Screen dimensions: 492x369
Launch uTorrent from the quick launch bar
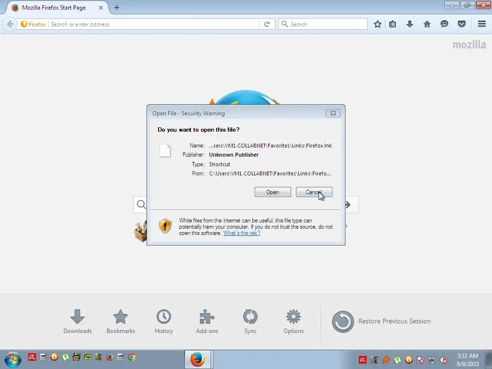click(65, 357)
